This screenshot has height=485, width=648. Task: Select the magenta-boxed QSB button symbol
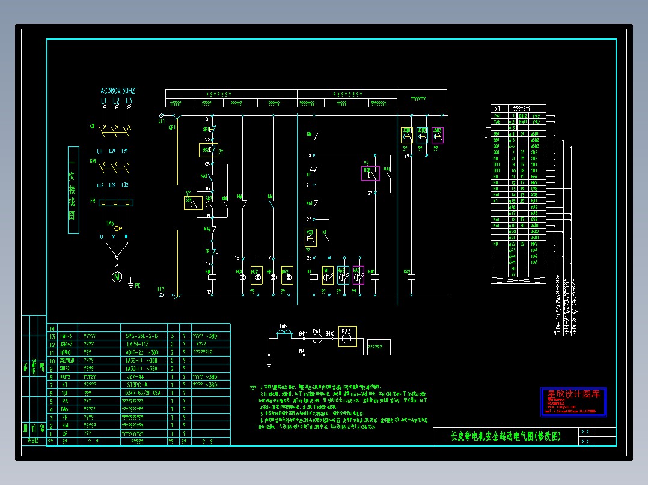tap(371, 173)
